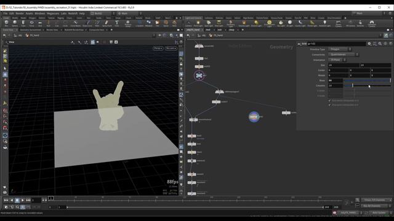Image resolution: width=394 pixels, height=221 pixels.
Task: Click obj in the network path bar
Action: pyautogui.click(x=202, y=36)
